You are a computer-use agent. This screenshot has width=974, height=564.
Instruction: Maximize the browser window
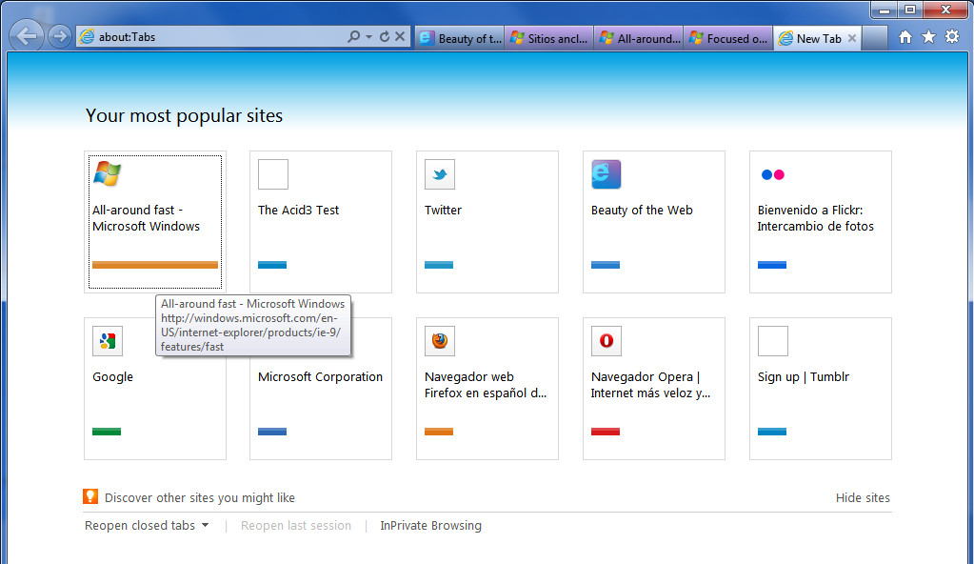click(910, 10)
